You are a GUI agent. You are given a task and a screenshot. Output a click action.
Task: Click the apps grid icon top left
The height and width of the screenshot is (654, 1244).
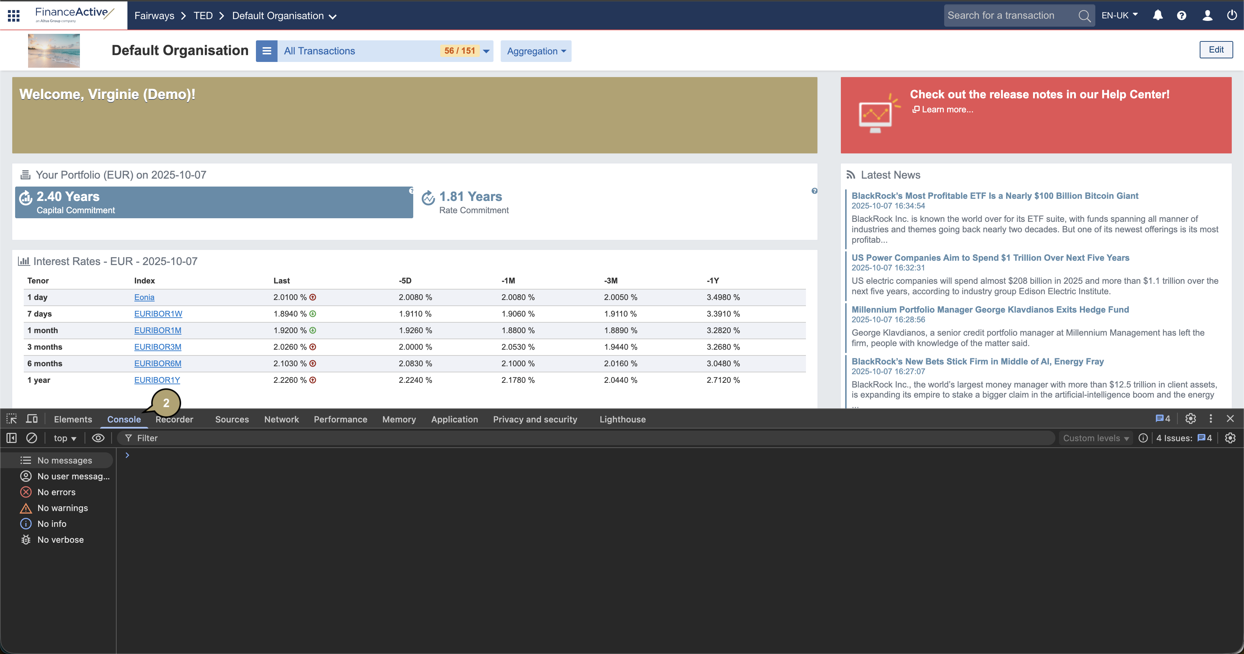tap(14, 15)
